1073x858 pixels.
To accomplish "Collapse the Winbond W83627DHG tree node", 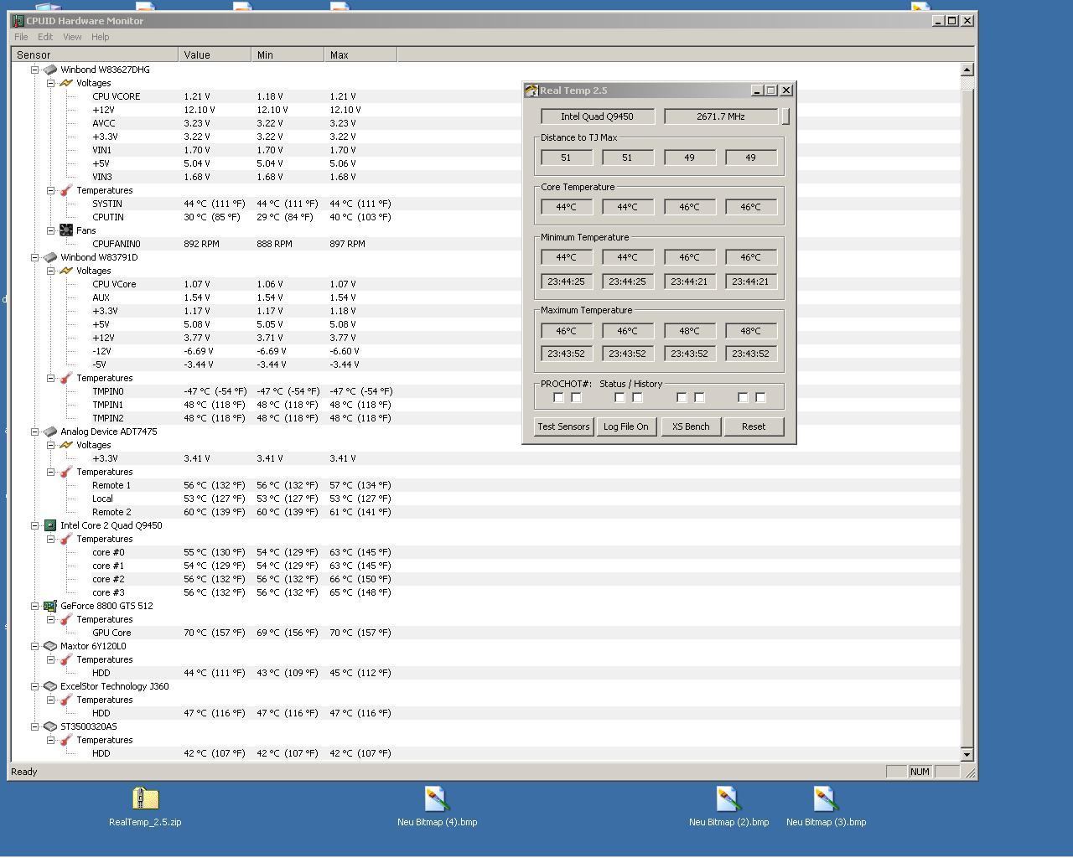I will [35, 70].
